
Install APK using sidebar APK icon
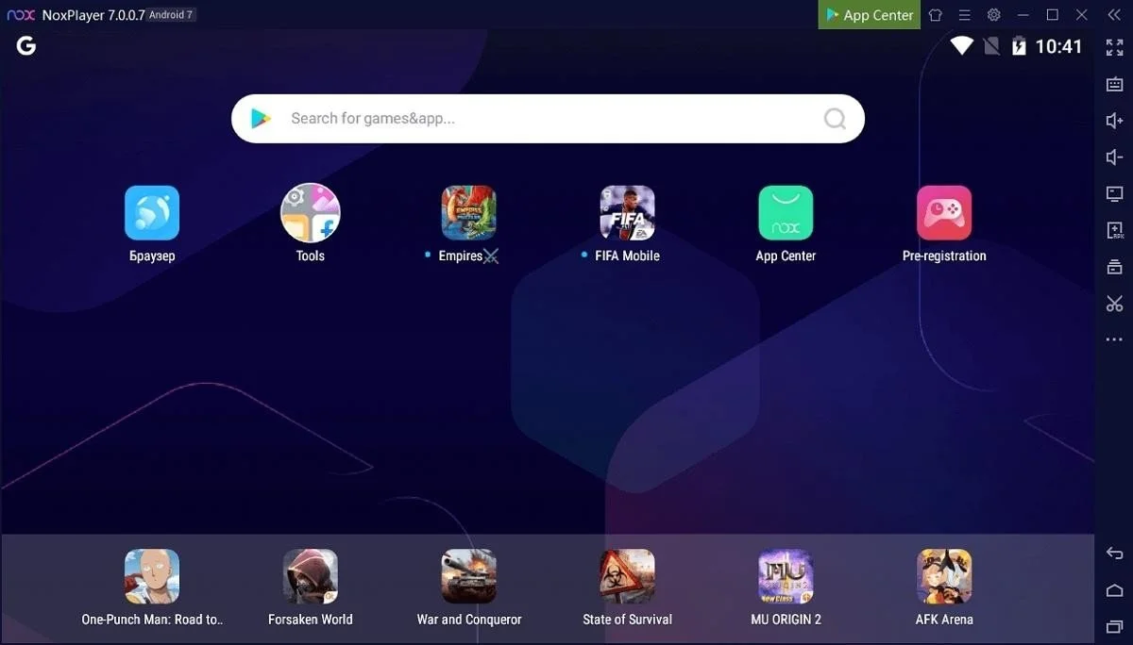pos(1114,231)
